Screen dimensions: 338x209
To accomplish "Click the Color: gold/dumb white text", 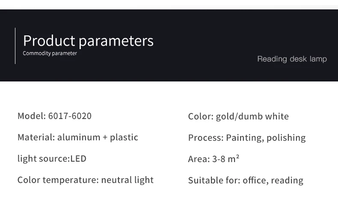I will (238, 116).
